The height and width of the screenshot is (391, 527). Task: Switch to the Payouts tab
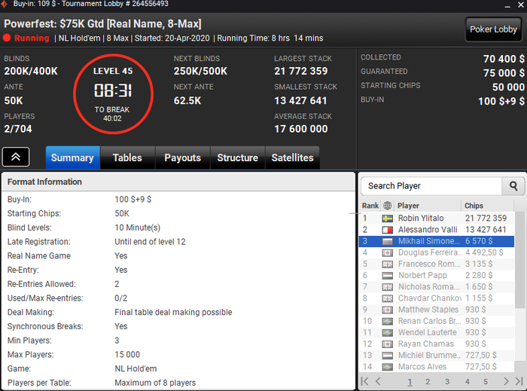(x=182, y=157)
